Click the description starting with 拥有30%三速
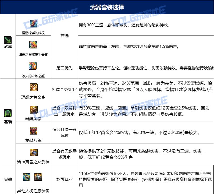 click(124, 26)
